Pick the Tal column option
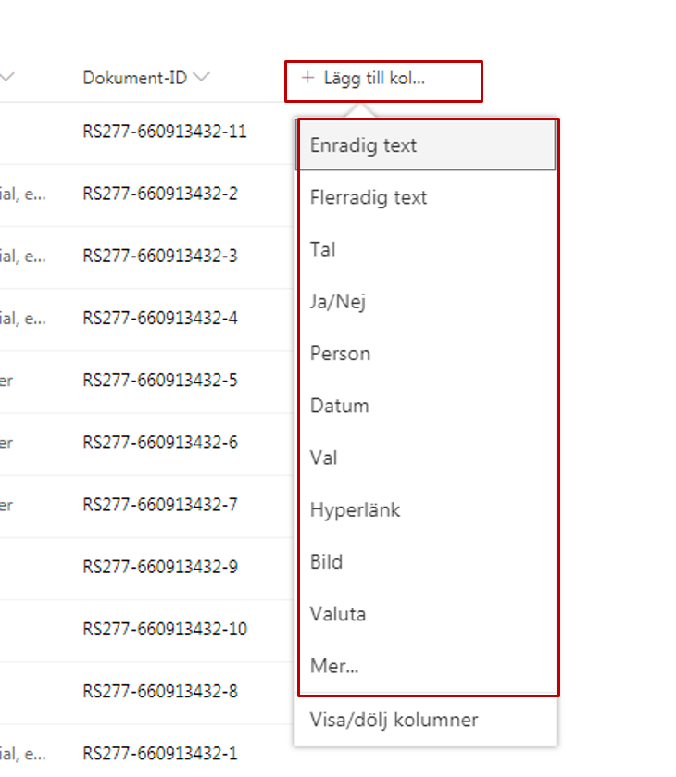The height and width of the screenshot is (777, 676). point(323,249)
